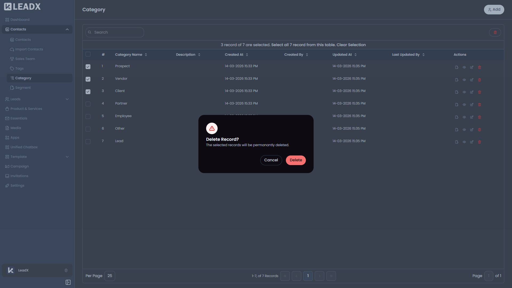Click the red delete trash icon above the table
Image resolution: width=512 pixels, height=288 pixels.
(495, 32)
